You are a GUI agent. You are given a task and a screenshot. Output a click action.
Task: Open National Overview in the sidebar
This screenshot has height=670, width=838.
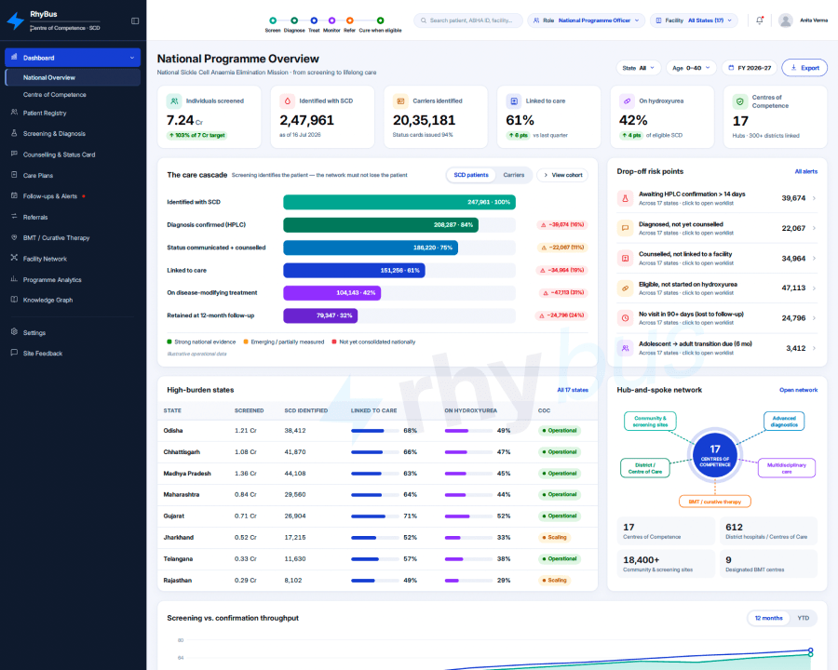[x=73, y=77]
